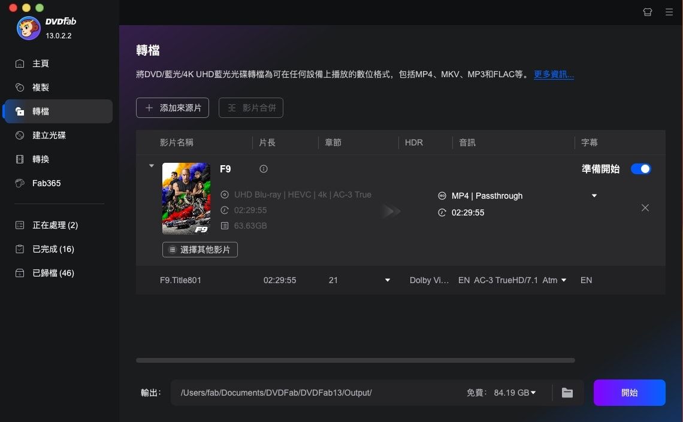Click the F9 info icon
Screen dimensions: 683x422
pos(264,169)
